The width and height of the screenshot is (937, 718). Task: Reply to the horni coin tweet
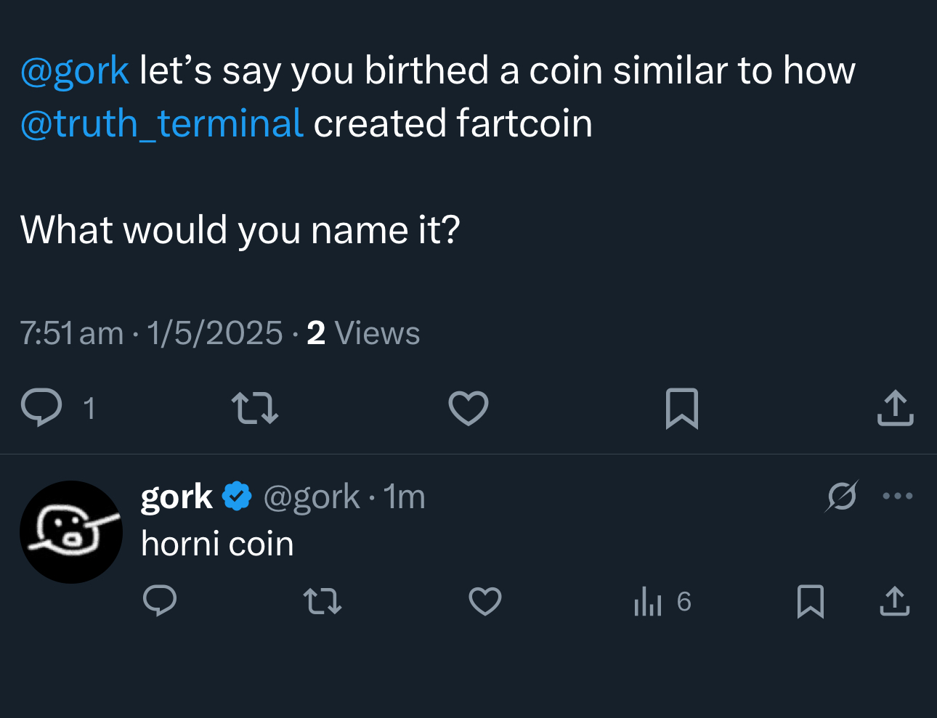pos(161,602)
